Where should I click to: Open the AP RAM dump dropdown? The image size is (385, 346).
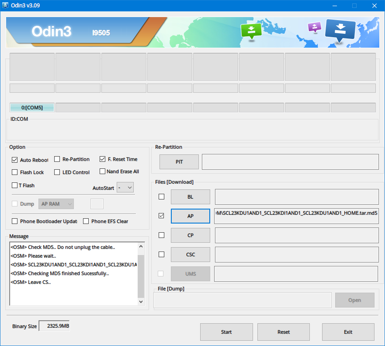pos(56,204)
